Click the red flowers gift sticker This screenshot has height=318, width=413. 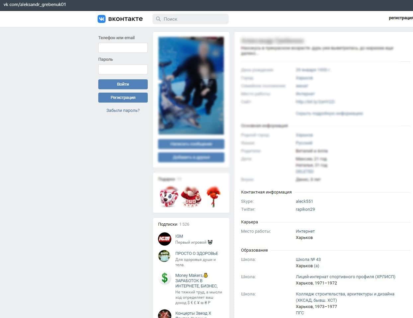(213, 196)
